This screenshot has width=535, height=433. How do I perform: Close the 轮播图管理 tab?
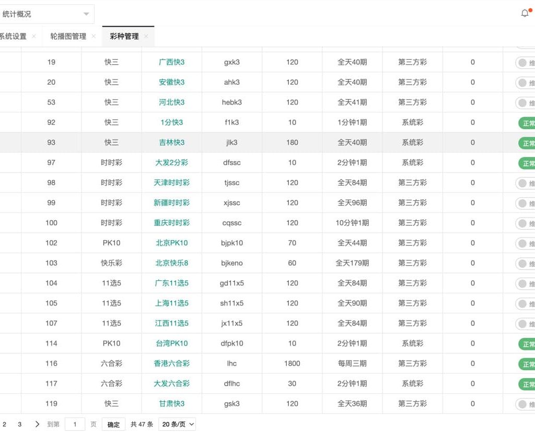(x=94, y=37)
